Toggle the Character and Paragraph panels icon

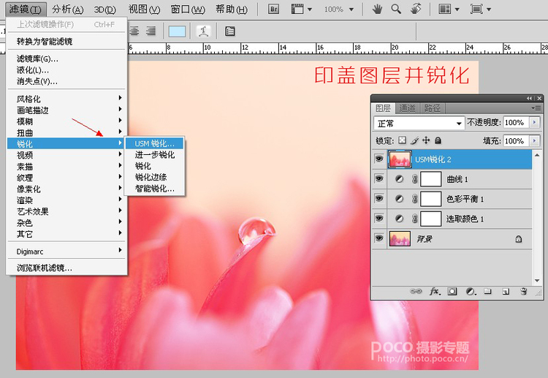(x=229, y=31)
